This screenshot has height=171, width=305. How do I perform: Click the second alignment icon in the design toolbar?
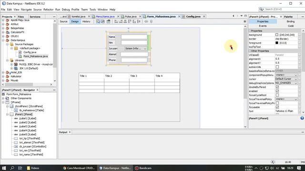[121, 21]
